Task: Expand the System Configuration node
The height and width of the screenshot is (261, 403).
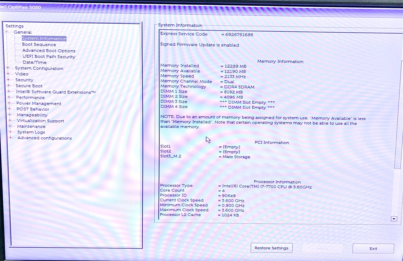Action: [8, 68]
